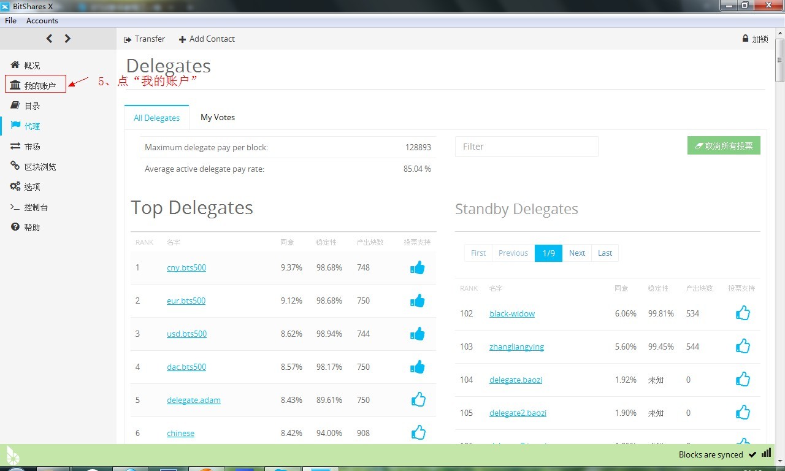Image resolution: width=785 pixels, height=471 pixels.
Task: Go forward with the right arrow
Action: [67, 39]
